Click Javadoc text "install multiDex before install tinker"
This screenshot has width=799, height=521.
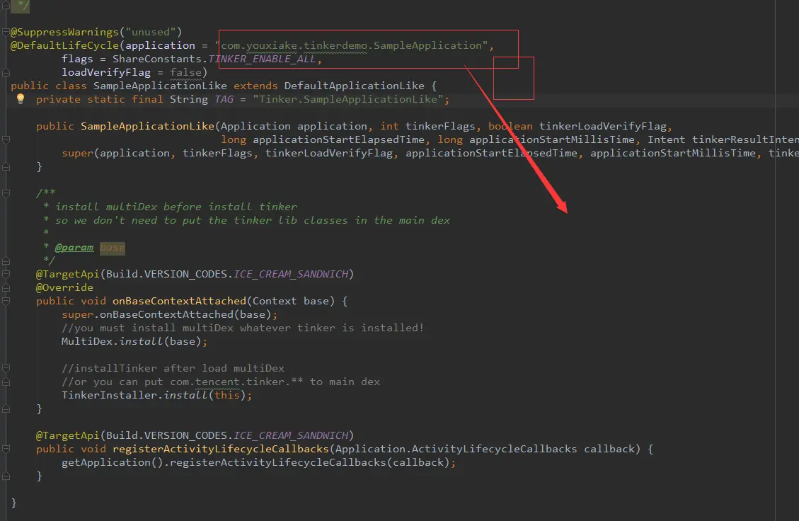pos(176,207)
